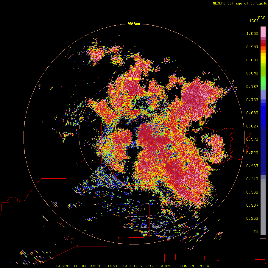Pick the gray color bar segment near TH
The width and height of the screenshot is (268, 268).
(x=263, y=207)
